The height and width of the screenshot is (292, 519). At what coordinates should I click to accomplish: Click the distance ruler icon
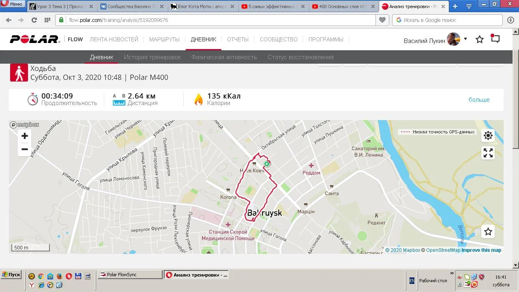119,103
